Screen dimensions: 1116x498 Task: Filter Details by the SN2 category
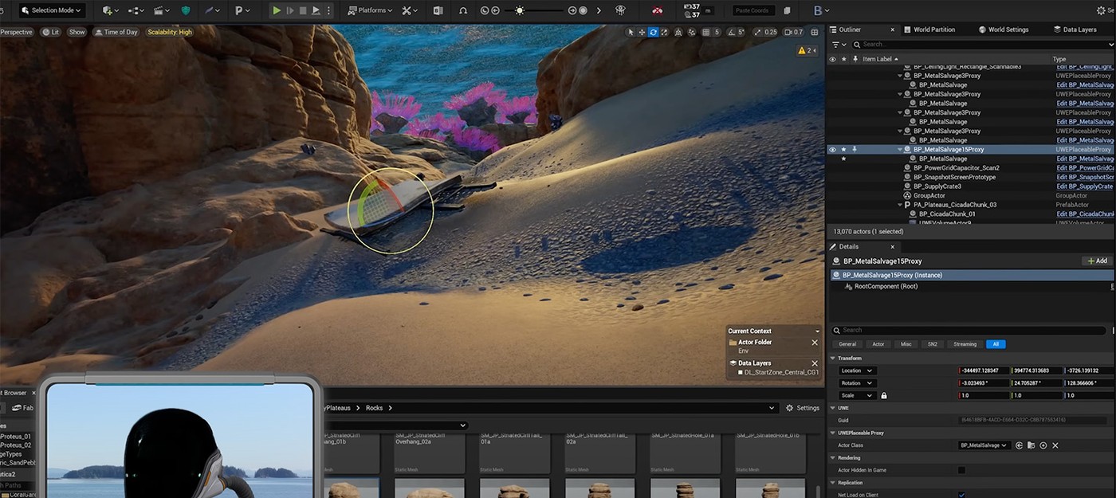click(932, 344)
